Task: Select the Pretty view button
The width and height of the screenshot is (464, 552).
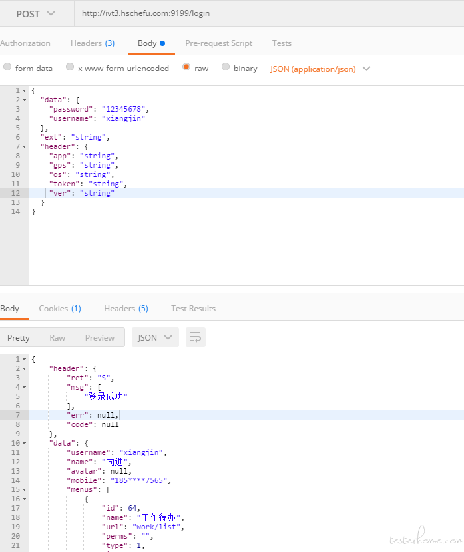Action: (x=19, y=338)
